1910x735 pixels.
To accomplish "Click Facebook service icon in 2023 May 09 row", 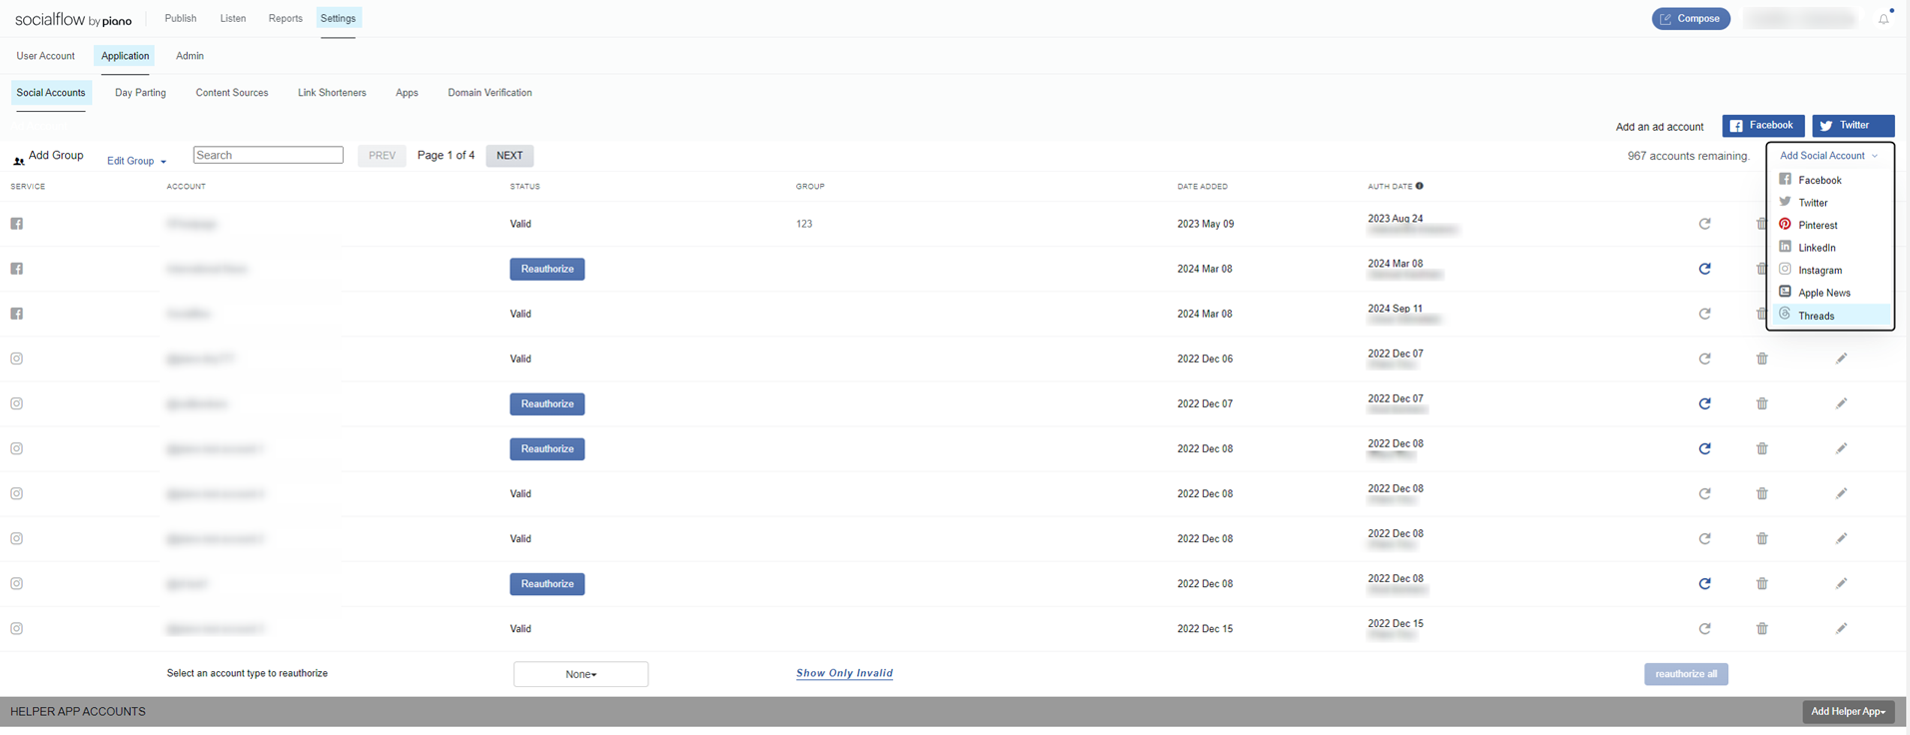I will (17, 224).
